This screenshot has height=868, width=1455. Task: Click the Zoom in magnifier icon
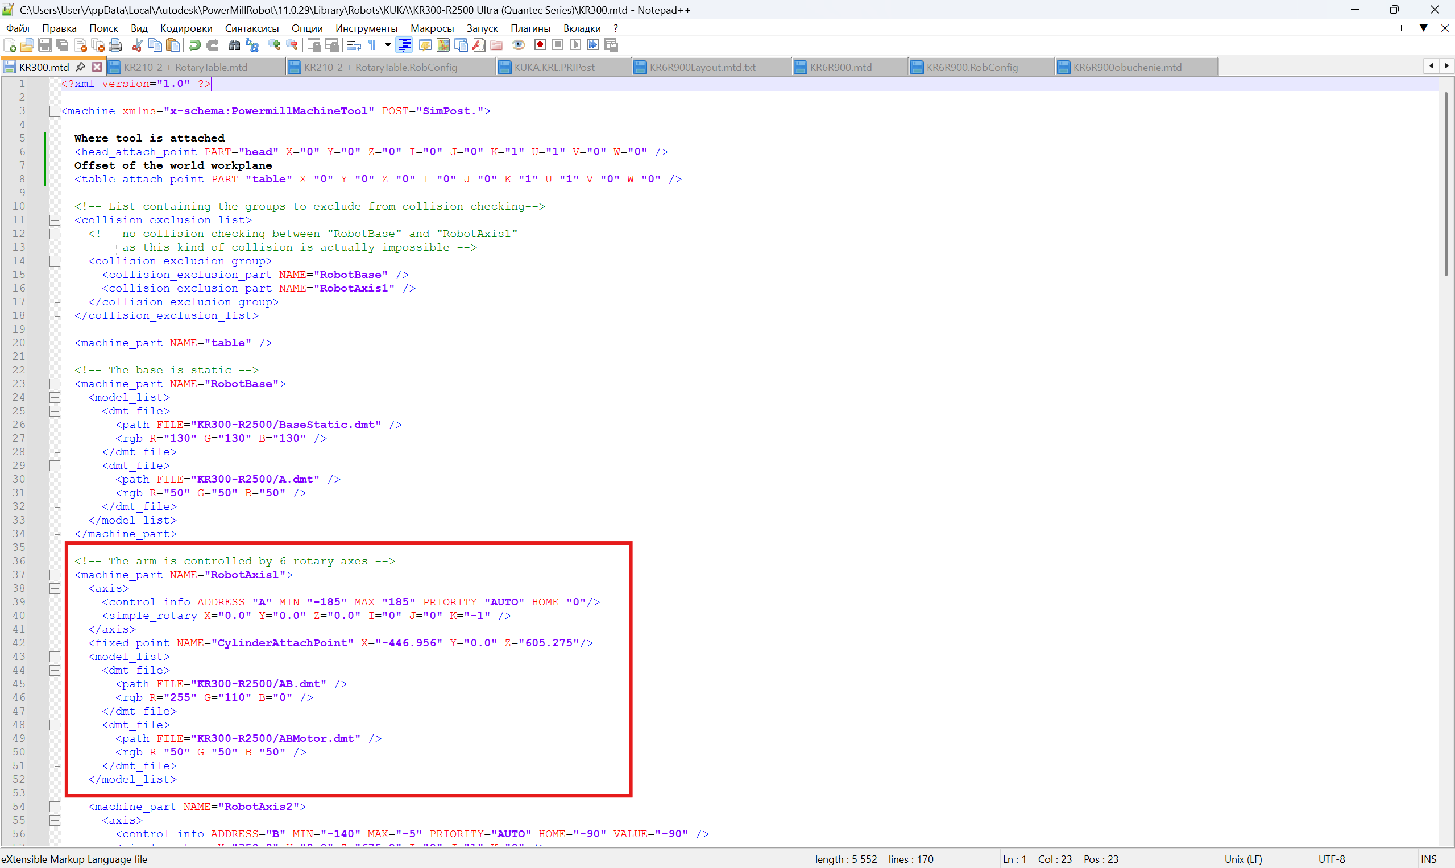click(x=274, y=45)
